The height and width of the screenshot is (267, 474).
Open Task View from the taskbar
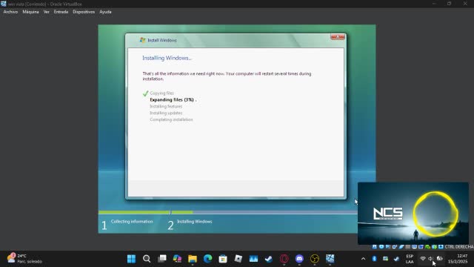[162, 259]
